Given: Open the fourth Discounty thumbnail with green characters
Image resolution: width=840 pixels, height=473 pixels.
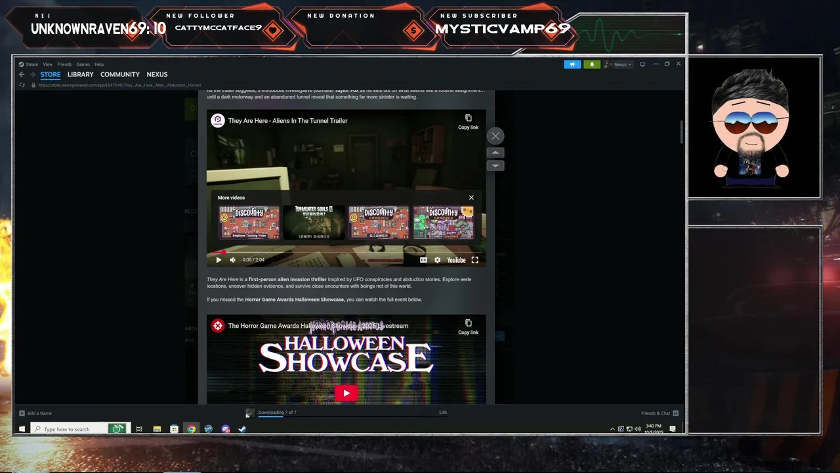Looking at the screenshot, I should (x=443, y=222).
